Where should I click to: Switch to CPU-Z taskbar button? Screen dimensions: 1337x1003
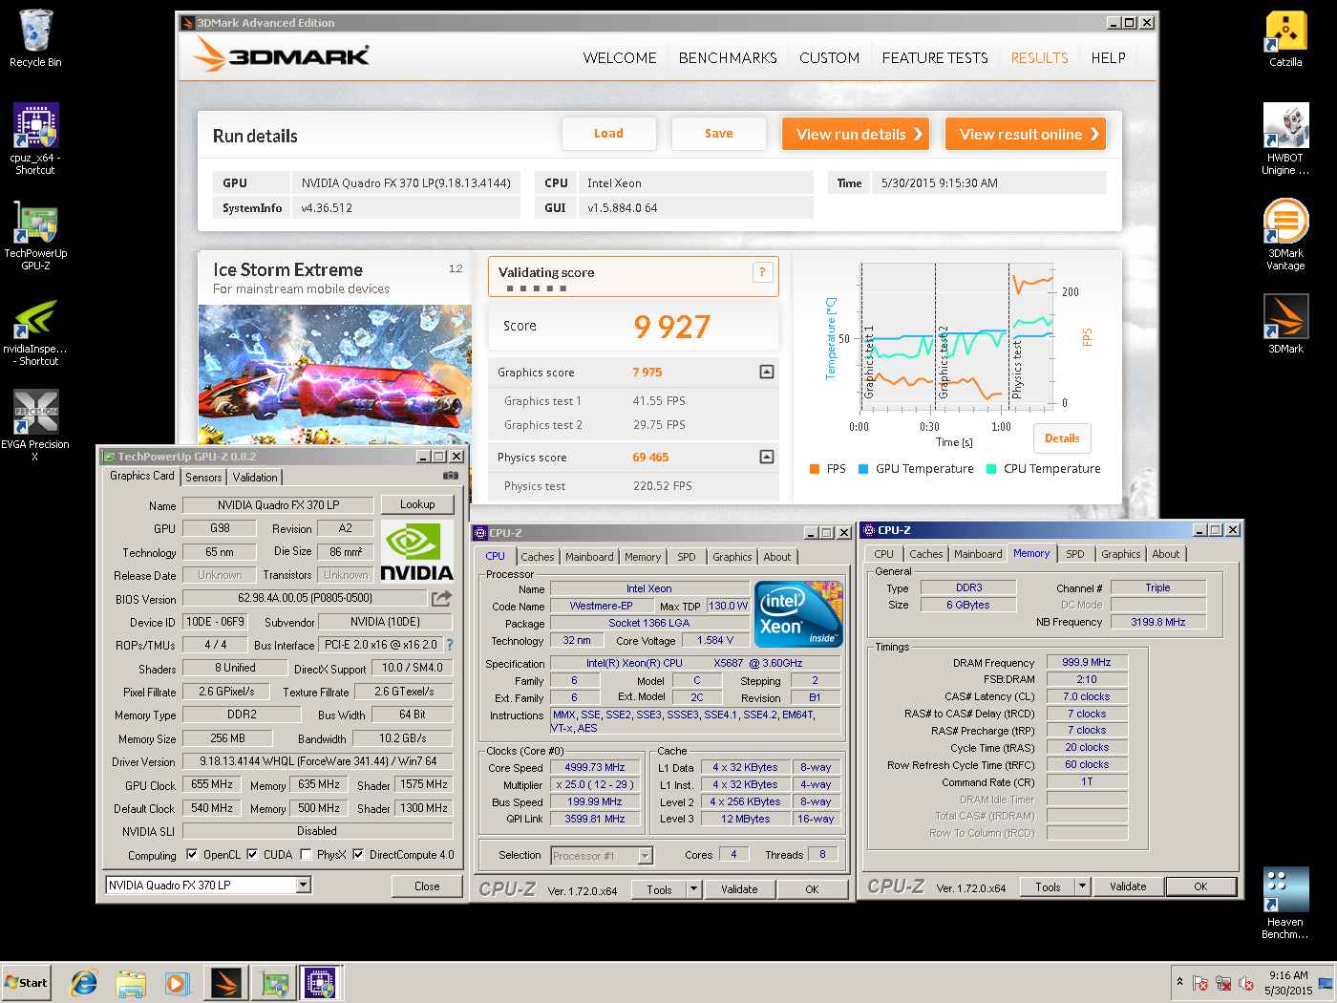point(321,982)
